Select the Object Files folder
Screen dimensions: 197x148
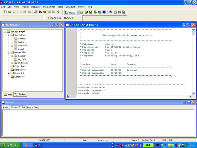pyautogui.click(x=20, y=66)
